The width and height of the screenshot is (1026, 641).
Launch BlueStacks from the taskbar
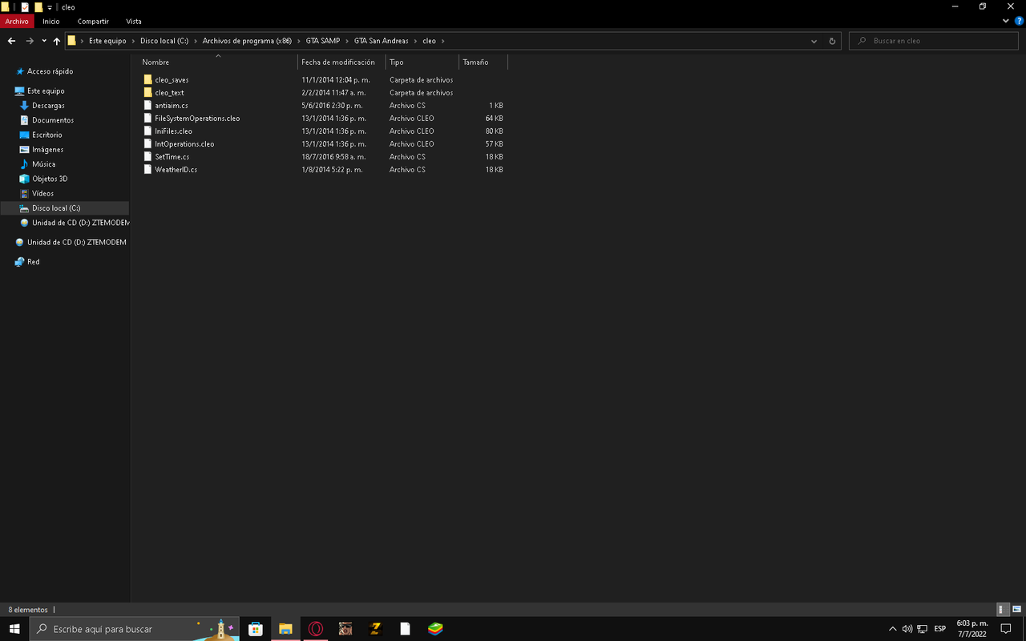point(435,629)
